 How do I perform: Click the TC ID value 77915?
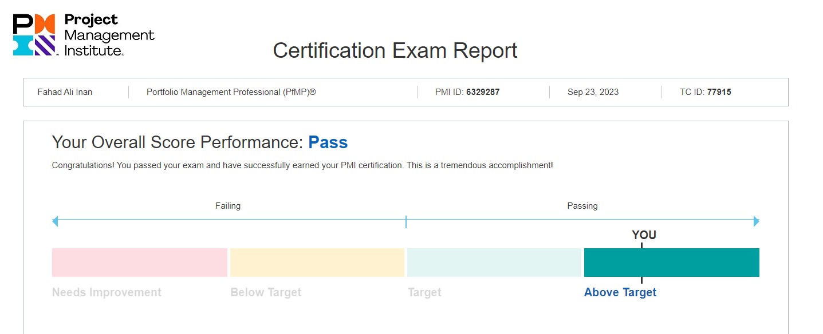(719, 92)
